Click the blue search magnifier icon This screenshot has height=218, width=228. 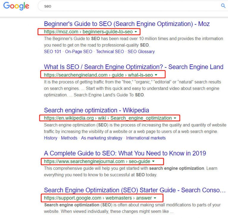pyautogui.click(x=223, y=6)
